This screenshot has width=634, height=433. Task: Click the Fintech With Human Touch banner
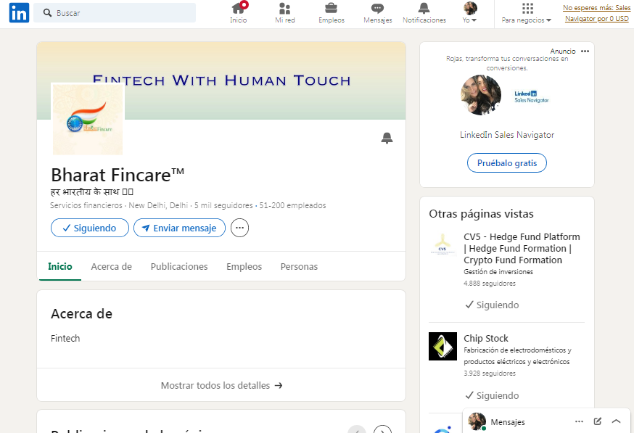221,80
